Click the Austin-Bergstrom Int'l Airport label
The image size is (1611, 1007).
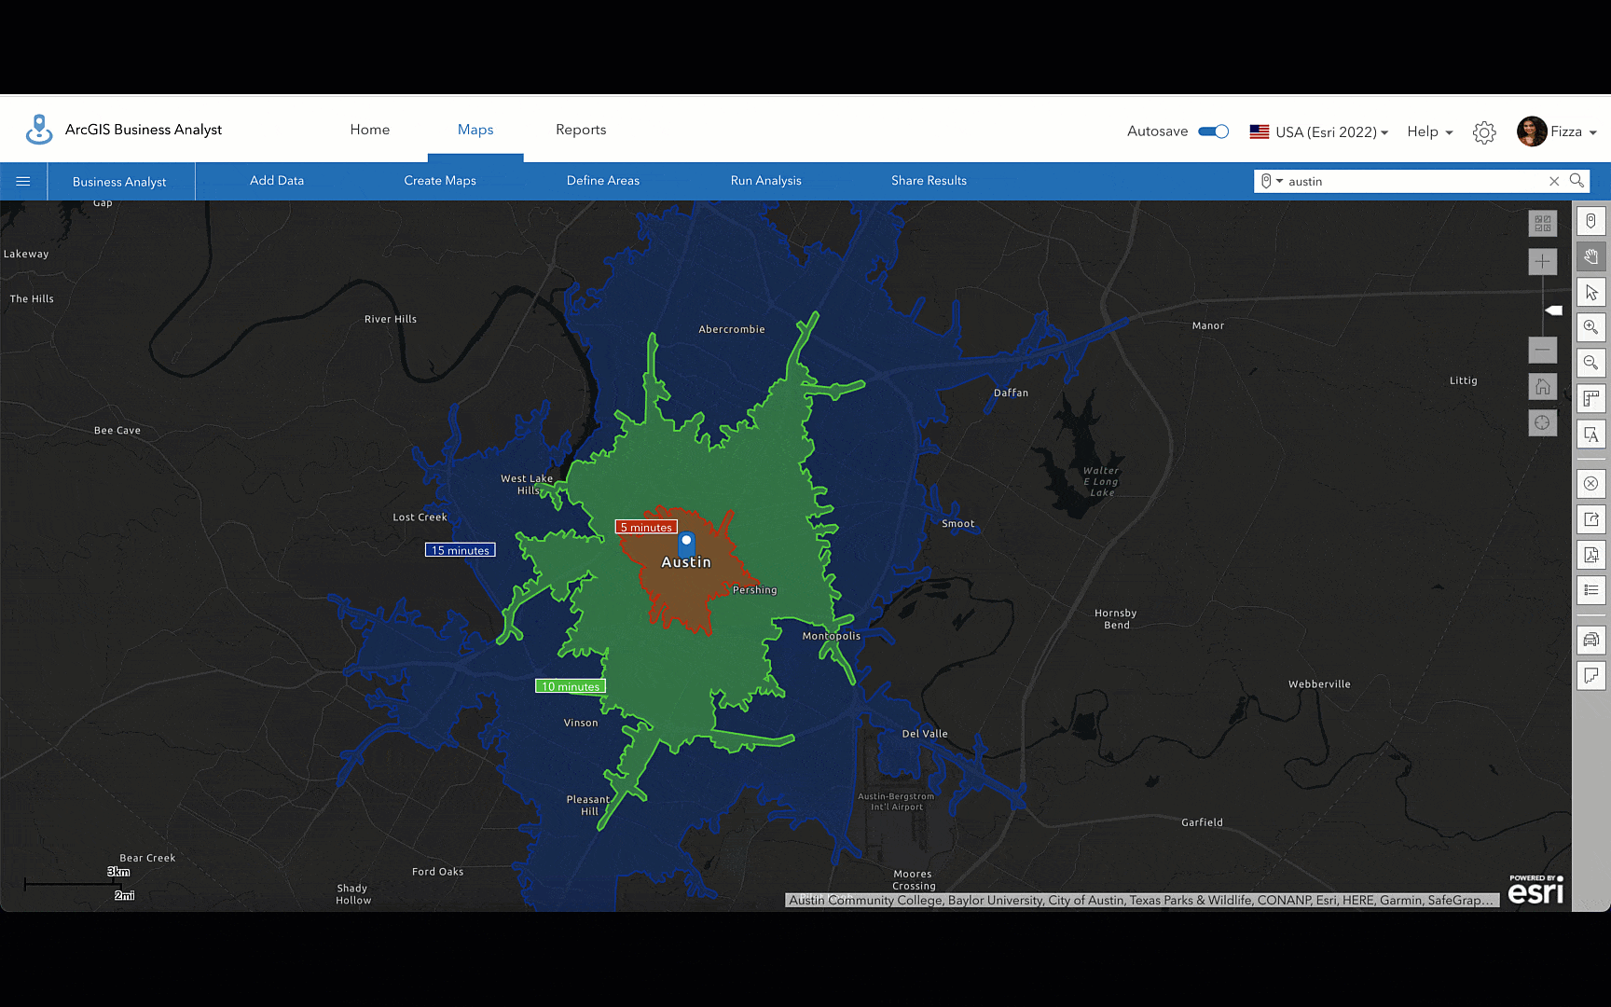896,802
